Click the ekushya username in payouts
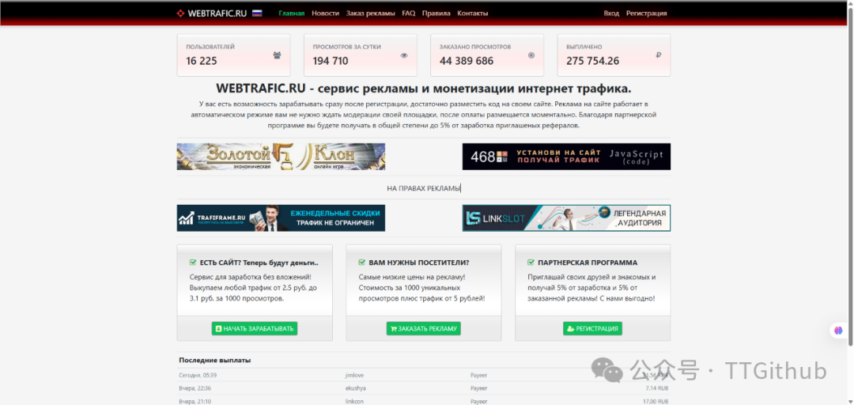Image resolution: width=854 pixels, height=405 pixels. point(356,388)
